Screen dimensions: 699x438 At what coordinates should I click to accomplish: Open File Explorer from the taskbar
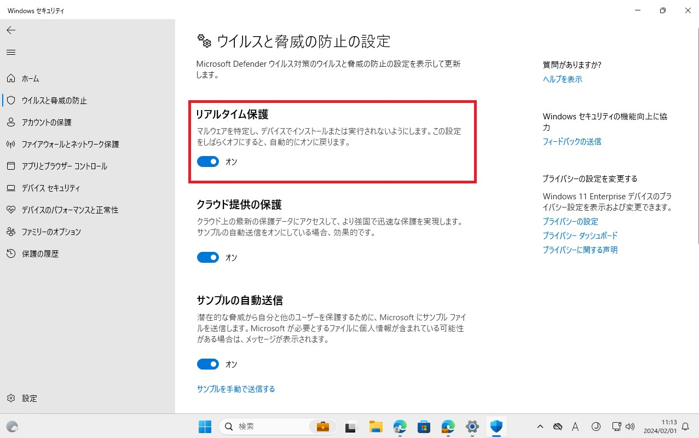pyautogui.click(x=375, y=427)
